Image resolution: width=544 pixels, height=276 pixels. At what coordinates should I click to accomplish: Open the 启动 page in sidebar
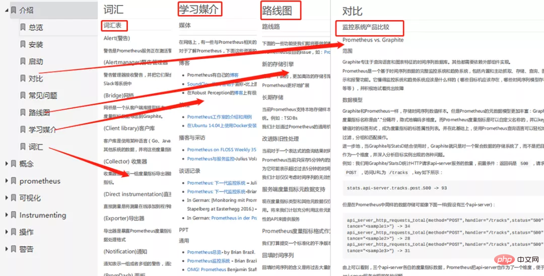tap(36, 61)
